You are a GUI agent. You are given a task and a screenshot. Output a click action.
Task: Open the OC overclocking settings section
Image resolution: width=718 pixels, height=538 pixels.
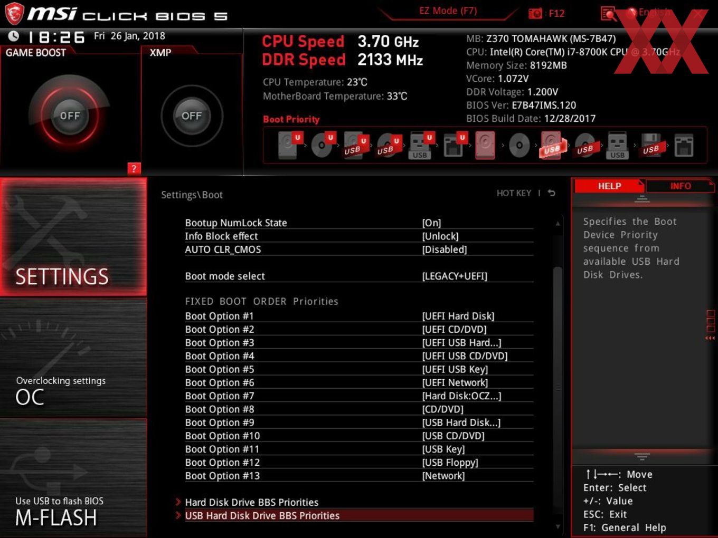point(73,358)
